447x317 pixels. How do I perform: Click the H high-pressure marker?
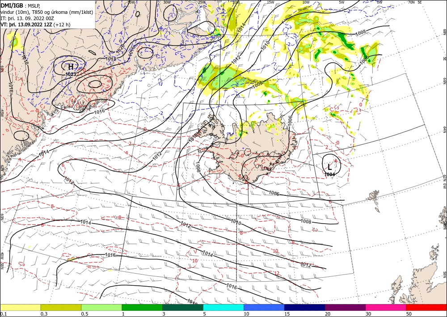coord(71,67)
